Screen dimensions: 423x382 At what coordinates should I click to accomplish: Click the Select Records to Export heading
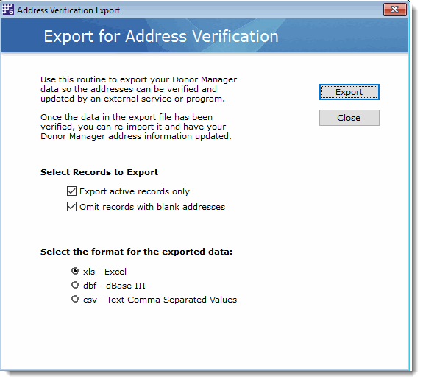pos(99,172)
